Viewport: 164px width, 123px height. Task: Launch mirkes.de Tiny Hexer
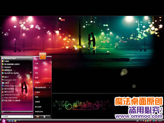(x=17, y=95)
